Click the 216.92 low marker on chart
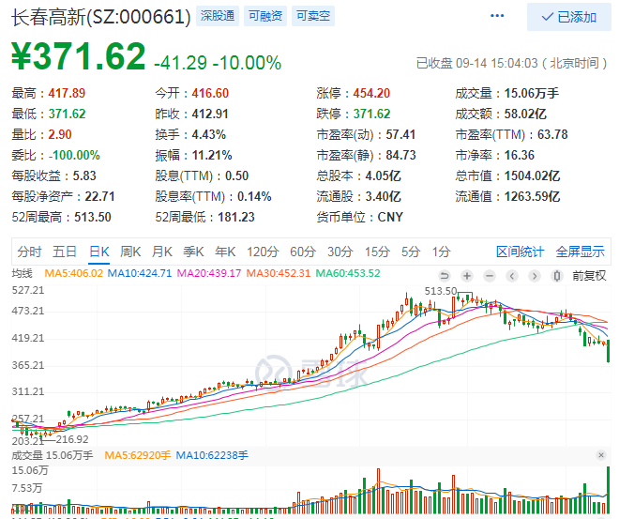The width and height of the screenshot is (619, 519). [x=72, y=439]
